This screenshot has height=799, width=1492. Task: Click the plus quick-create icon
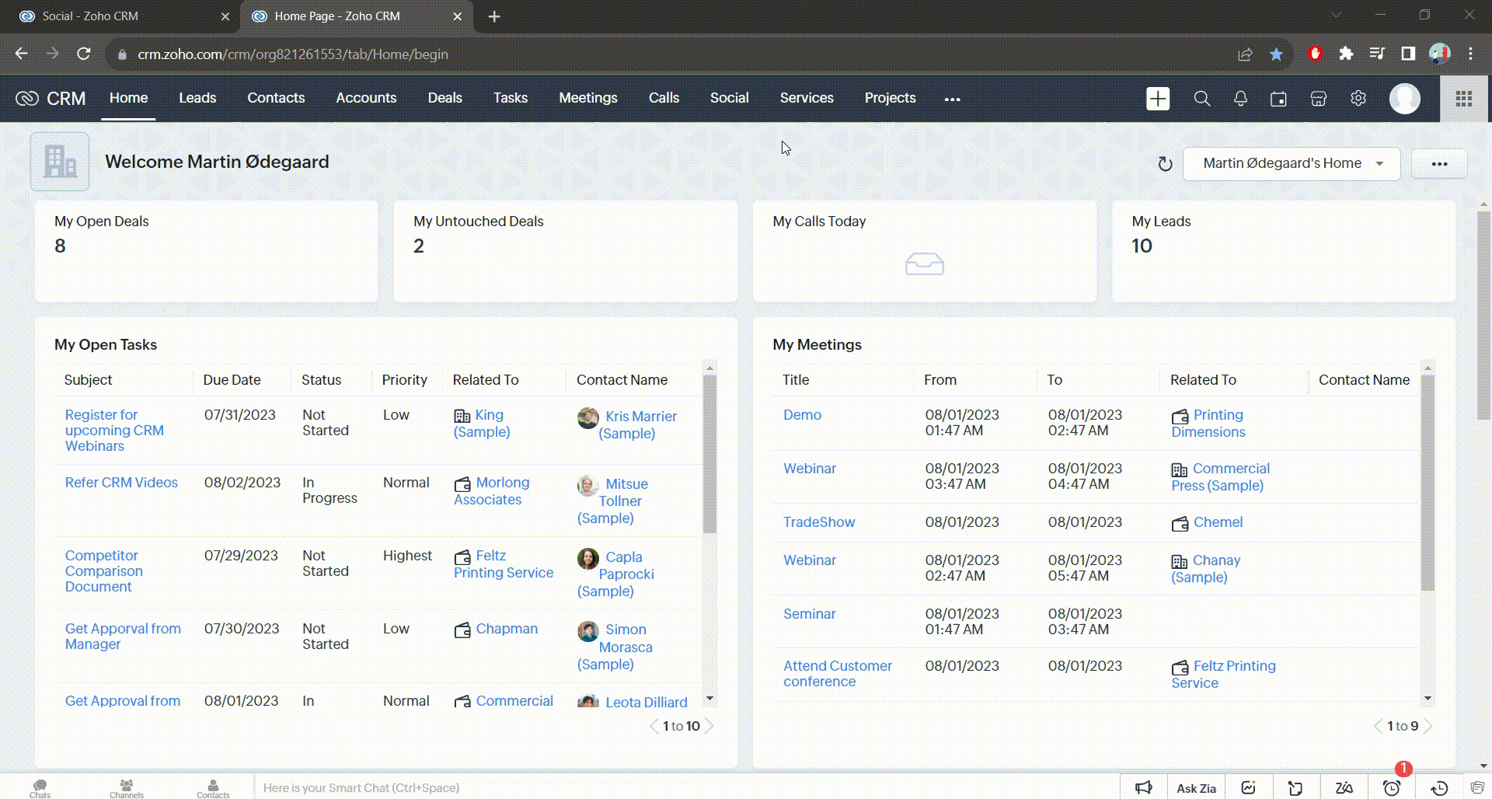pos(1158,99)
